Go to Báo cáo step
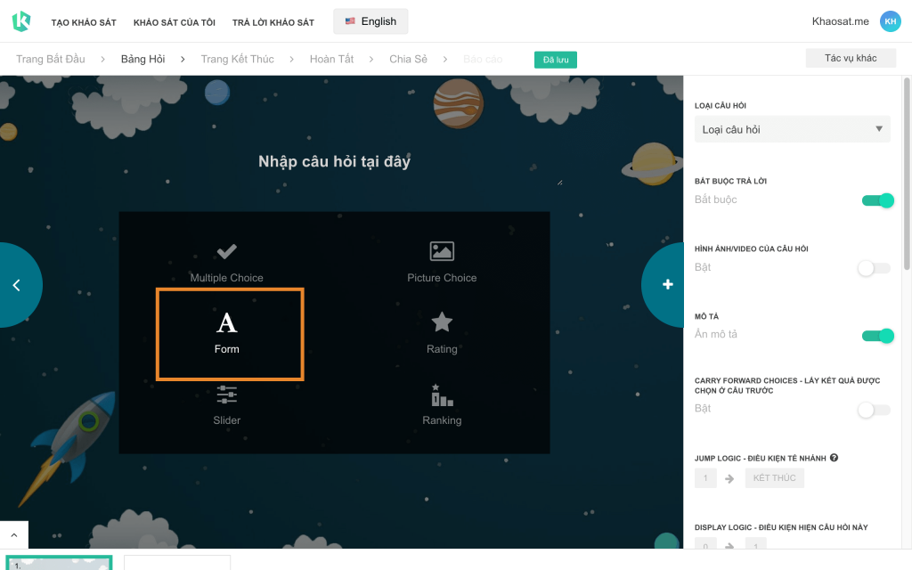The height and width of the screenshot is (570, 912). coord(483,59)
